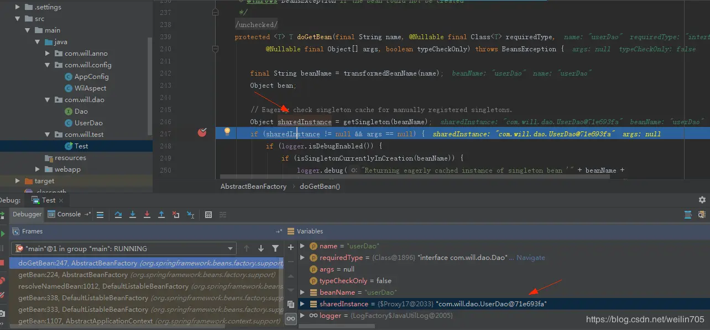The height and width of the screenshot is (330, 710).
Task: Click the restore layout icon at top right of debugger
Action: (688, 215)
